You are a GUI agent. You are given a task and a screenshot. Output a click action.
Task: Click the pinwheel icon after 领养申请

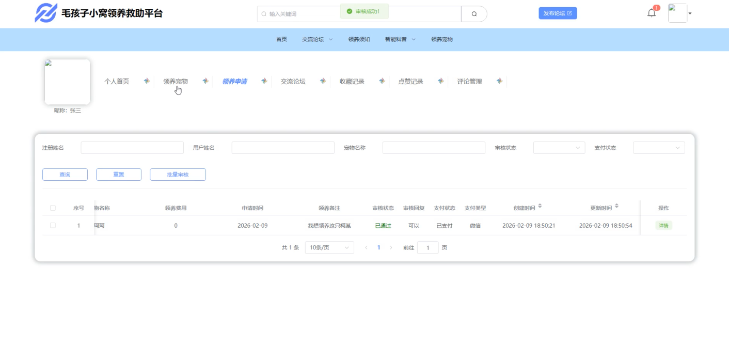(264, 81)
